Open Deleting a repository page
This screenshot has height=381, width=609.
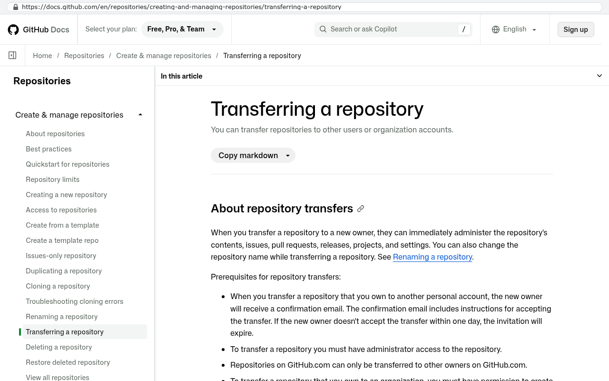click(x=59, y=347)
